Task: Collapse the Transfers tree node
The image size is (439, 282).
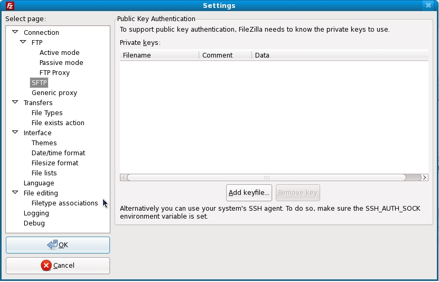Action: (15, 102)
